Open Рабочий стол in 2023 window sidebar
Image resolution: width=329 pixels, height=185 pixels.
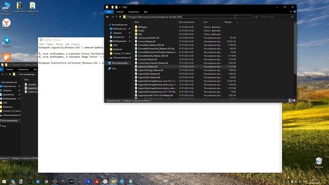pos(120,29)
